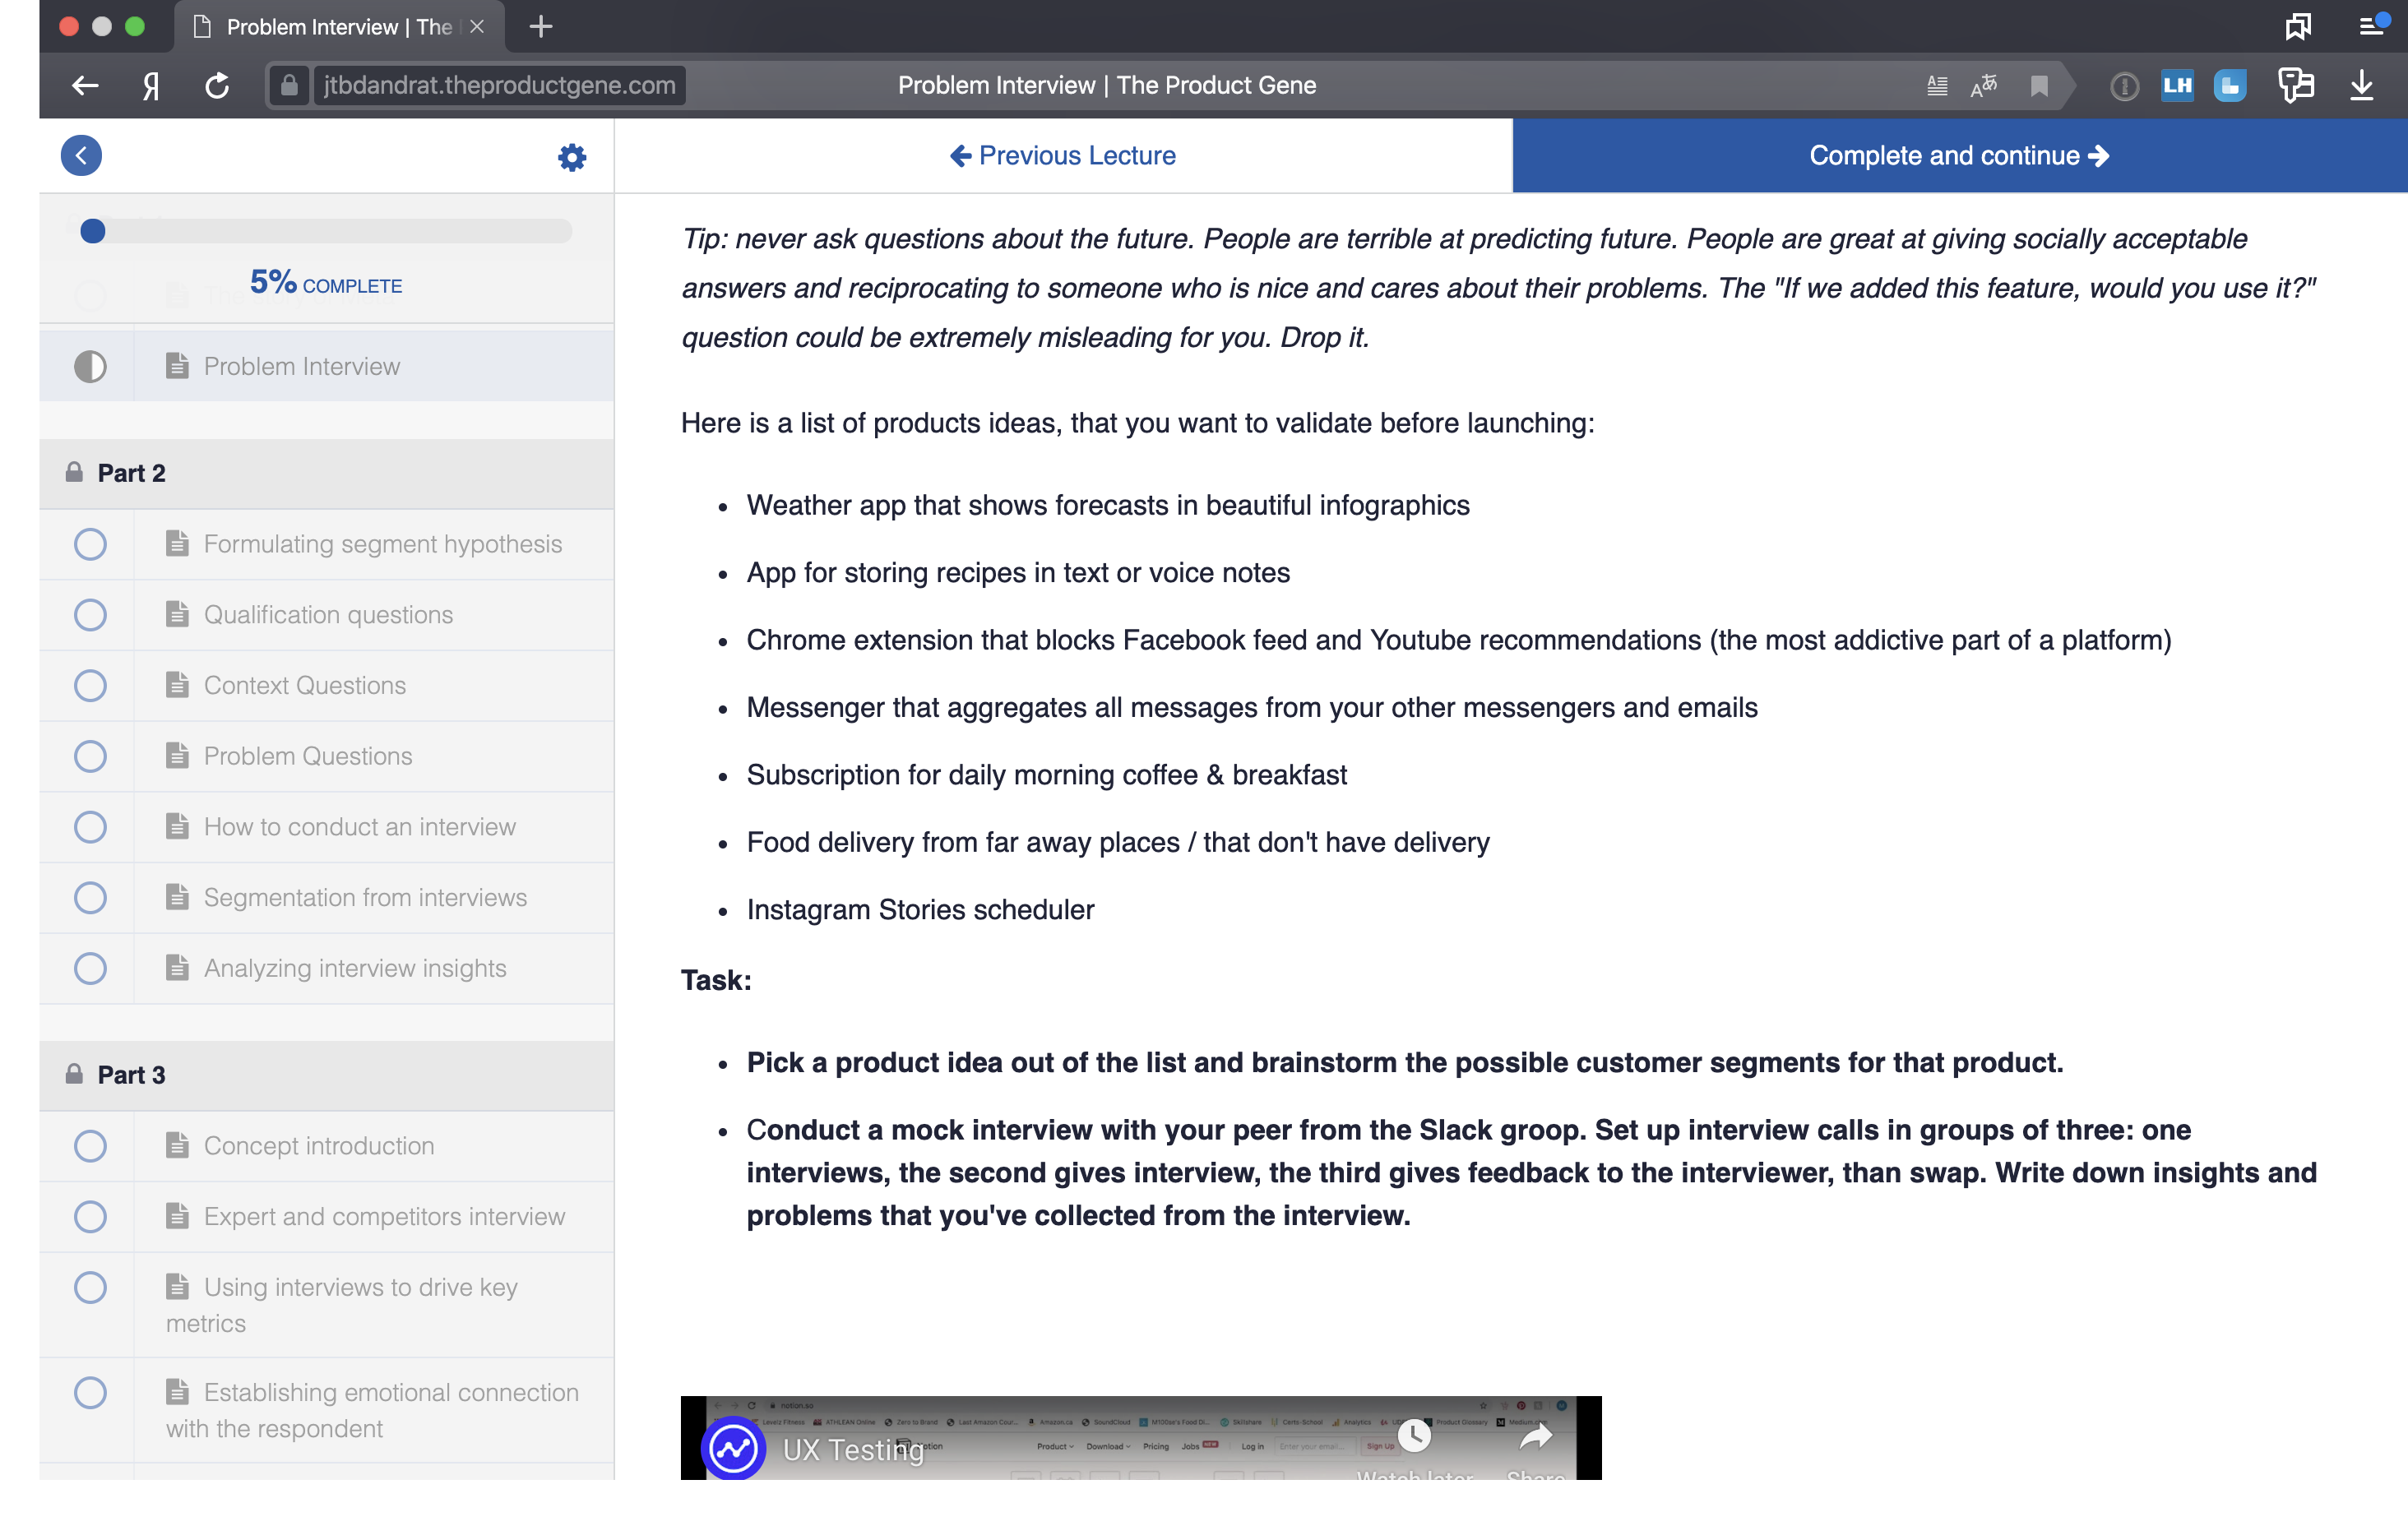Bookmark page using address bar bookmark icon

2038,86
